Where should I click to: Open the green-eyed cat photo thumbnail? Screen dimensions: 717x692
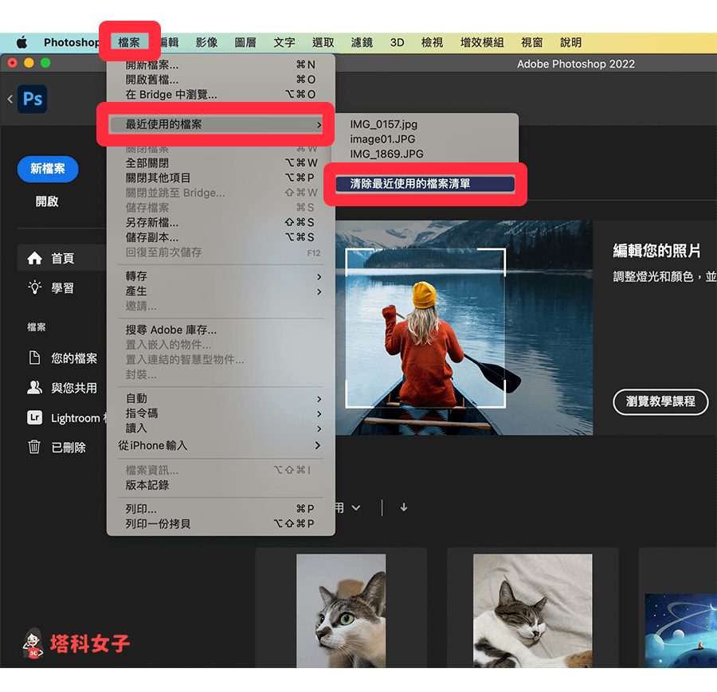[341, 611]
